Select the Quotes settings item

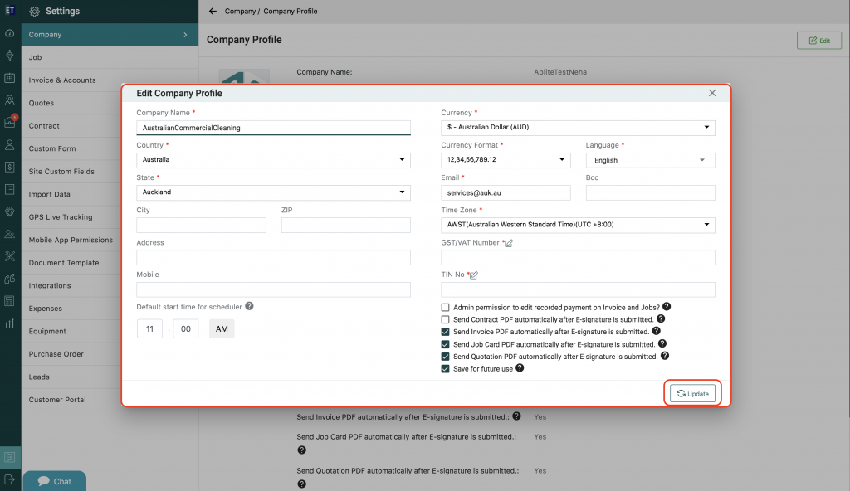pos(71,103)
